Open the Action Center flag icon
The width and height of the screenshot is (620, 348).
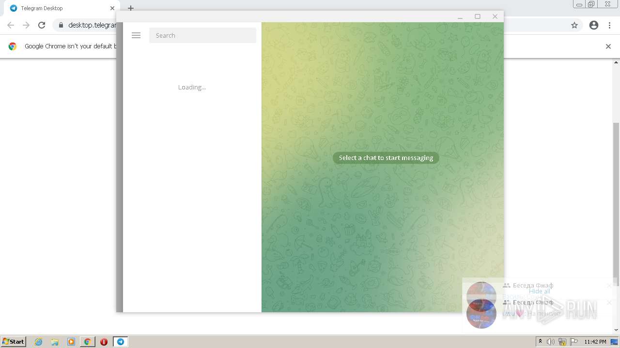(x=574, y=342)
